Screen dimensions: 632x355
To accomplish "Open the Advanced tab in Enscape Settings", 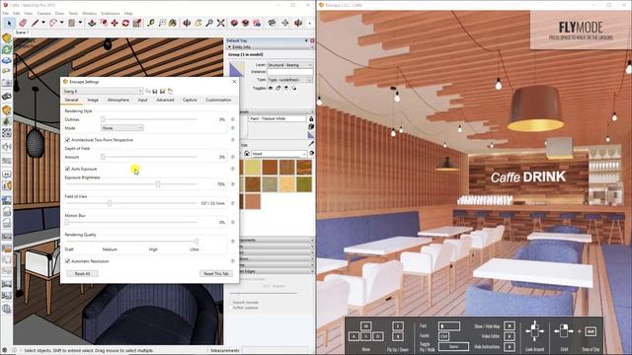I will (x=165, y=100).
